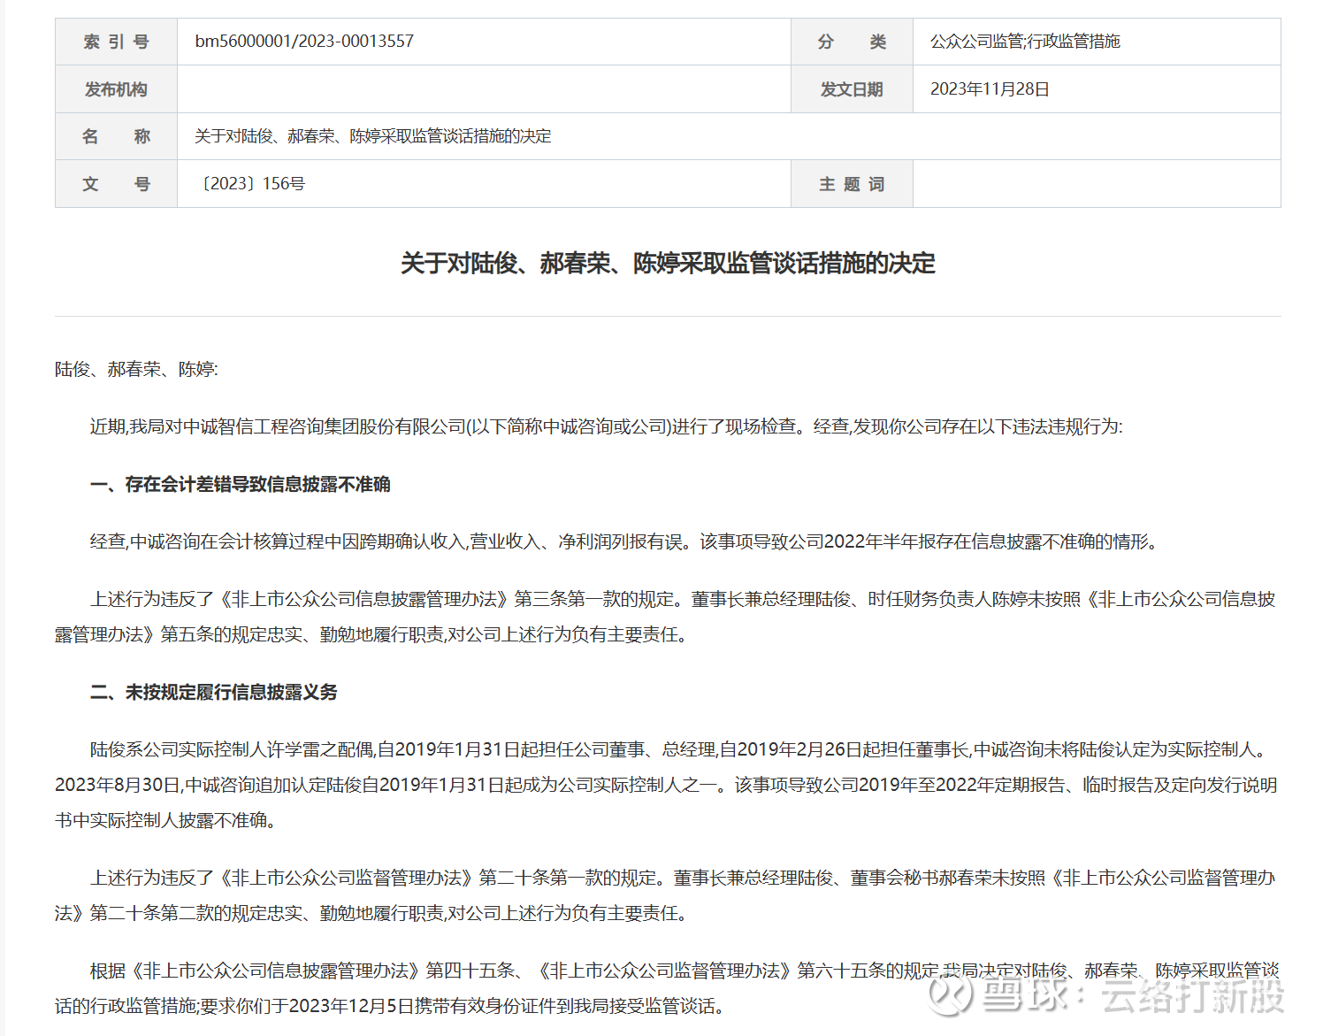Click the heading 二、未按规定履行信息披露义务
Screen dimensions: 1323x1036
213,693
